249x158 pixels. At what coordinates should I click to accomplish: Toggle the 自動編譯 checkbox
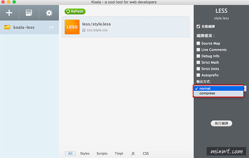198,27
